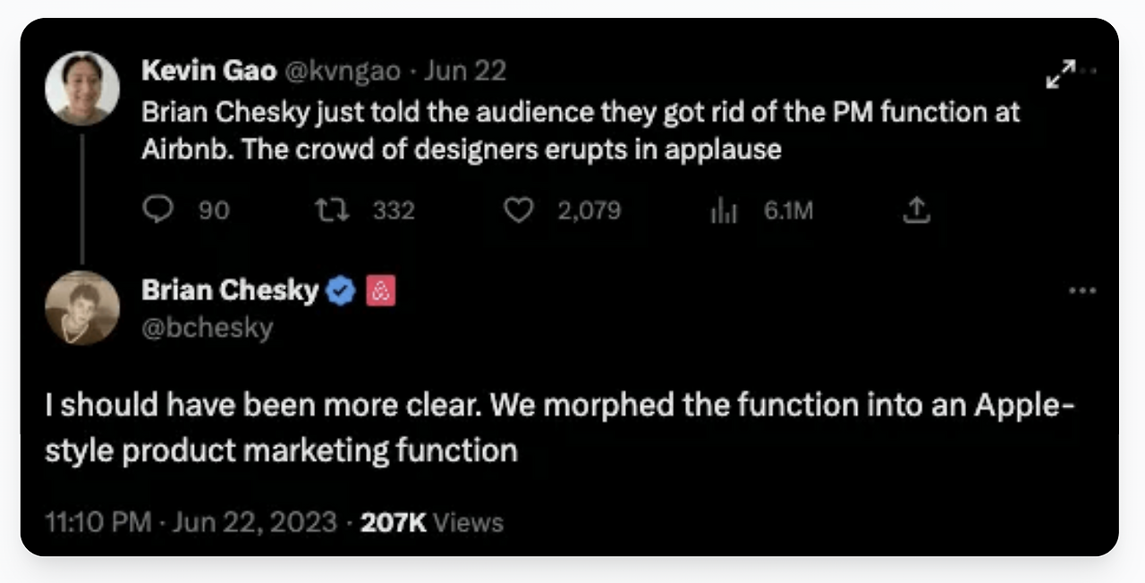This screenshot has width=1145, height=583.
Task: Click the Airbnb affiliation badge
Action: (381, 291)
